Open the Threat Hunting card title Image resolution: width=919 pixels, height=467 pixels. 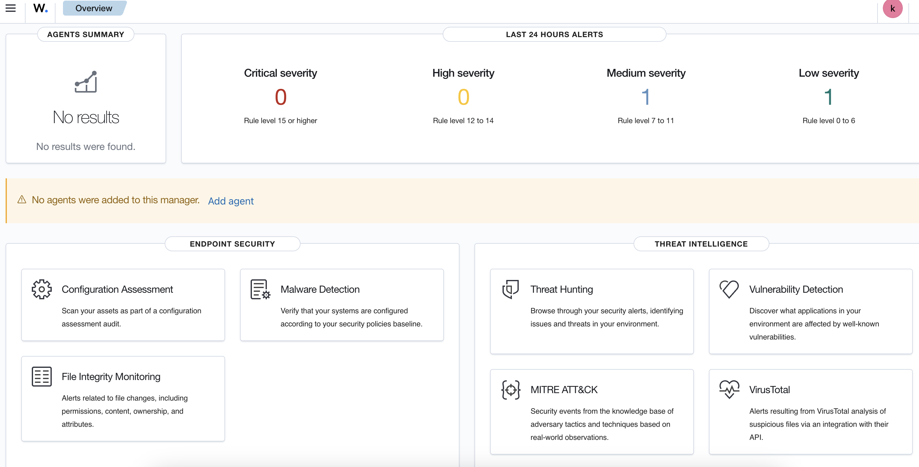[561, 289]
